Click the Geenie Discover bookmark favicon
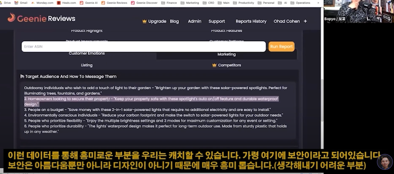The height and width of the screenshot is (174, 394). tap(133, 3)
